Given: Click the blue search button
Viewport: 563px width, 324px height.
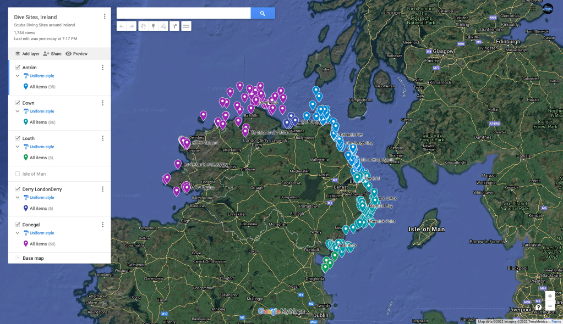Looking at the screenshot, I should (263, 13).
